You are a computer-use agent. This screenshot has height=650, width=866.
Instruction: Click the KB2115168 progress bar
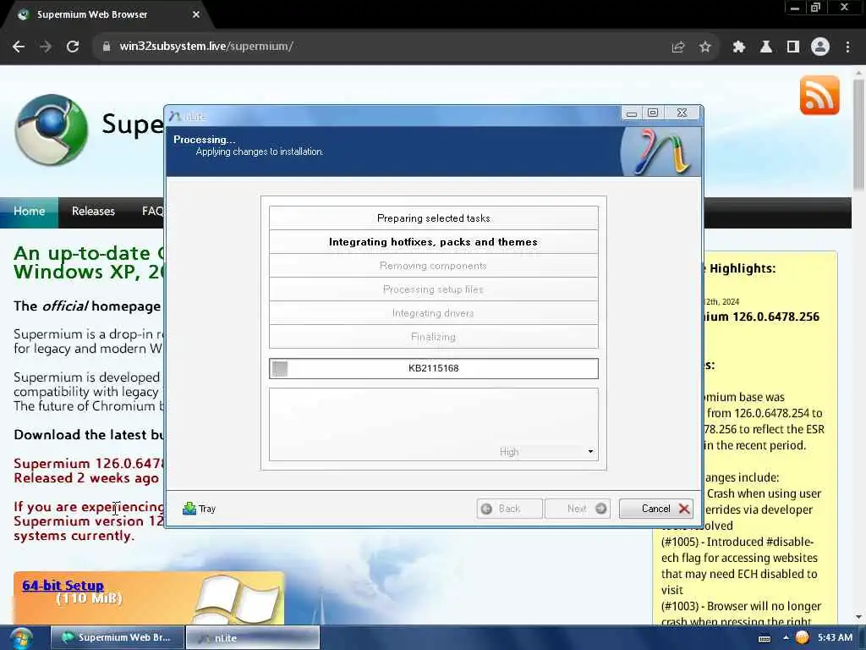(x=434, y=369)
